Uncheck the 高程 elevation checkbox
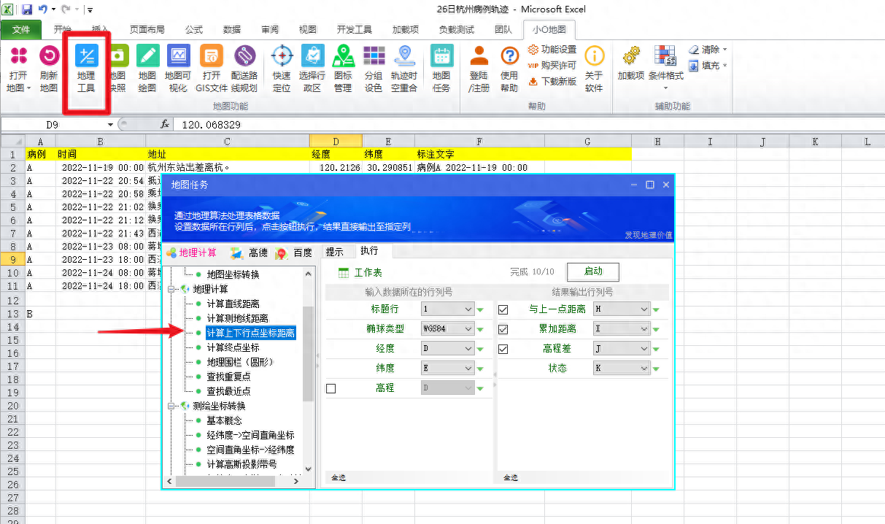 331,388
